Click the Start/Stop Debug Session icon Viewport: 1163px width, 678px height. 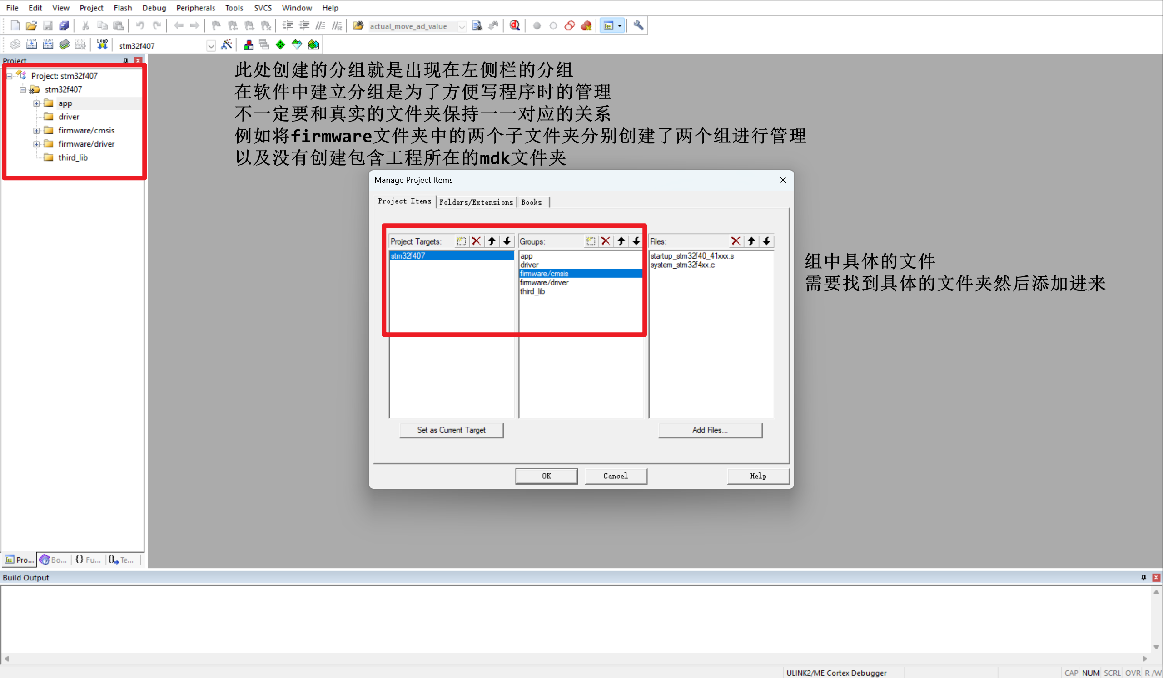coord(515,26)
